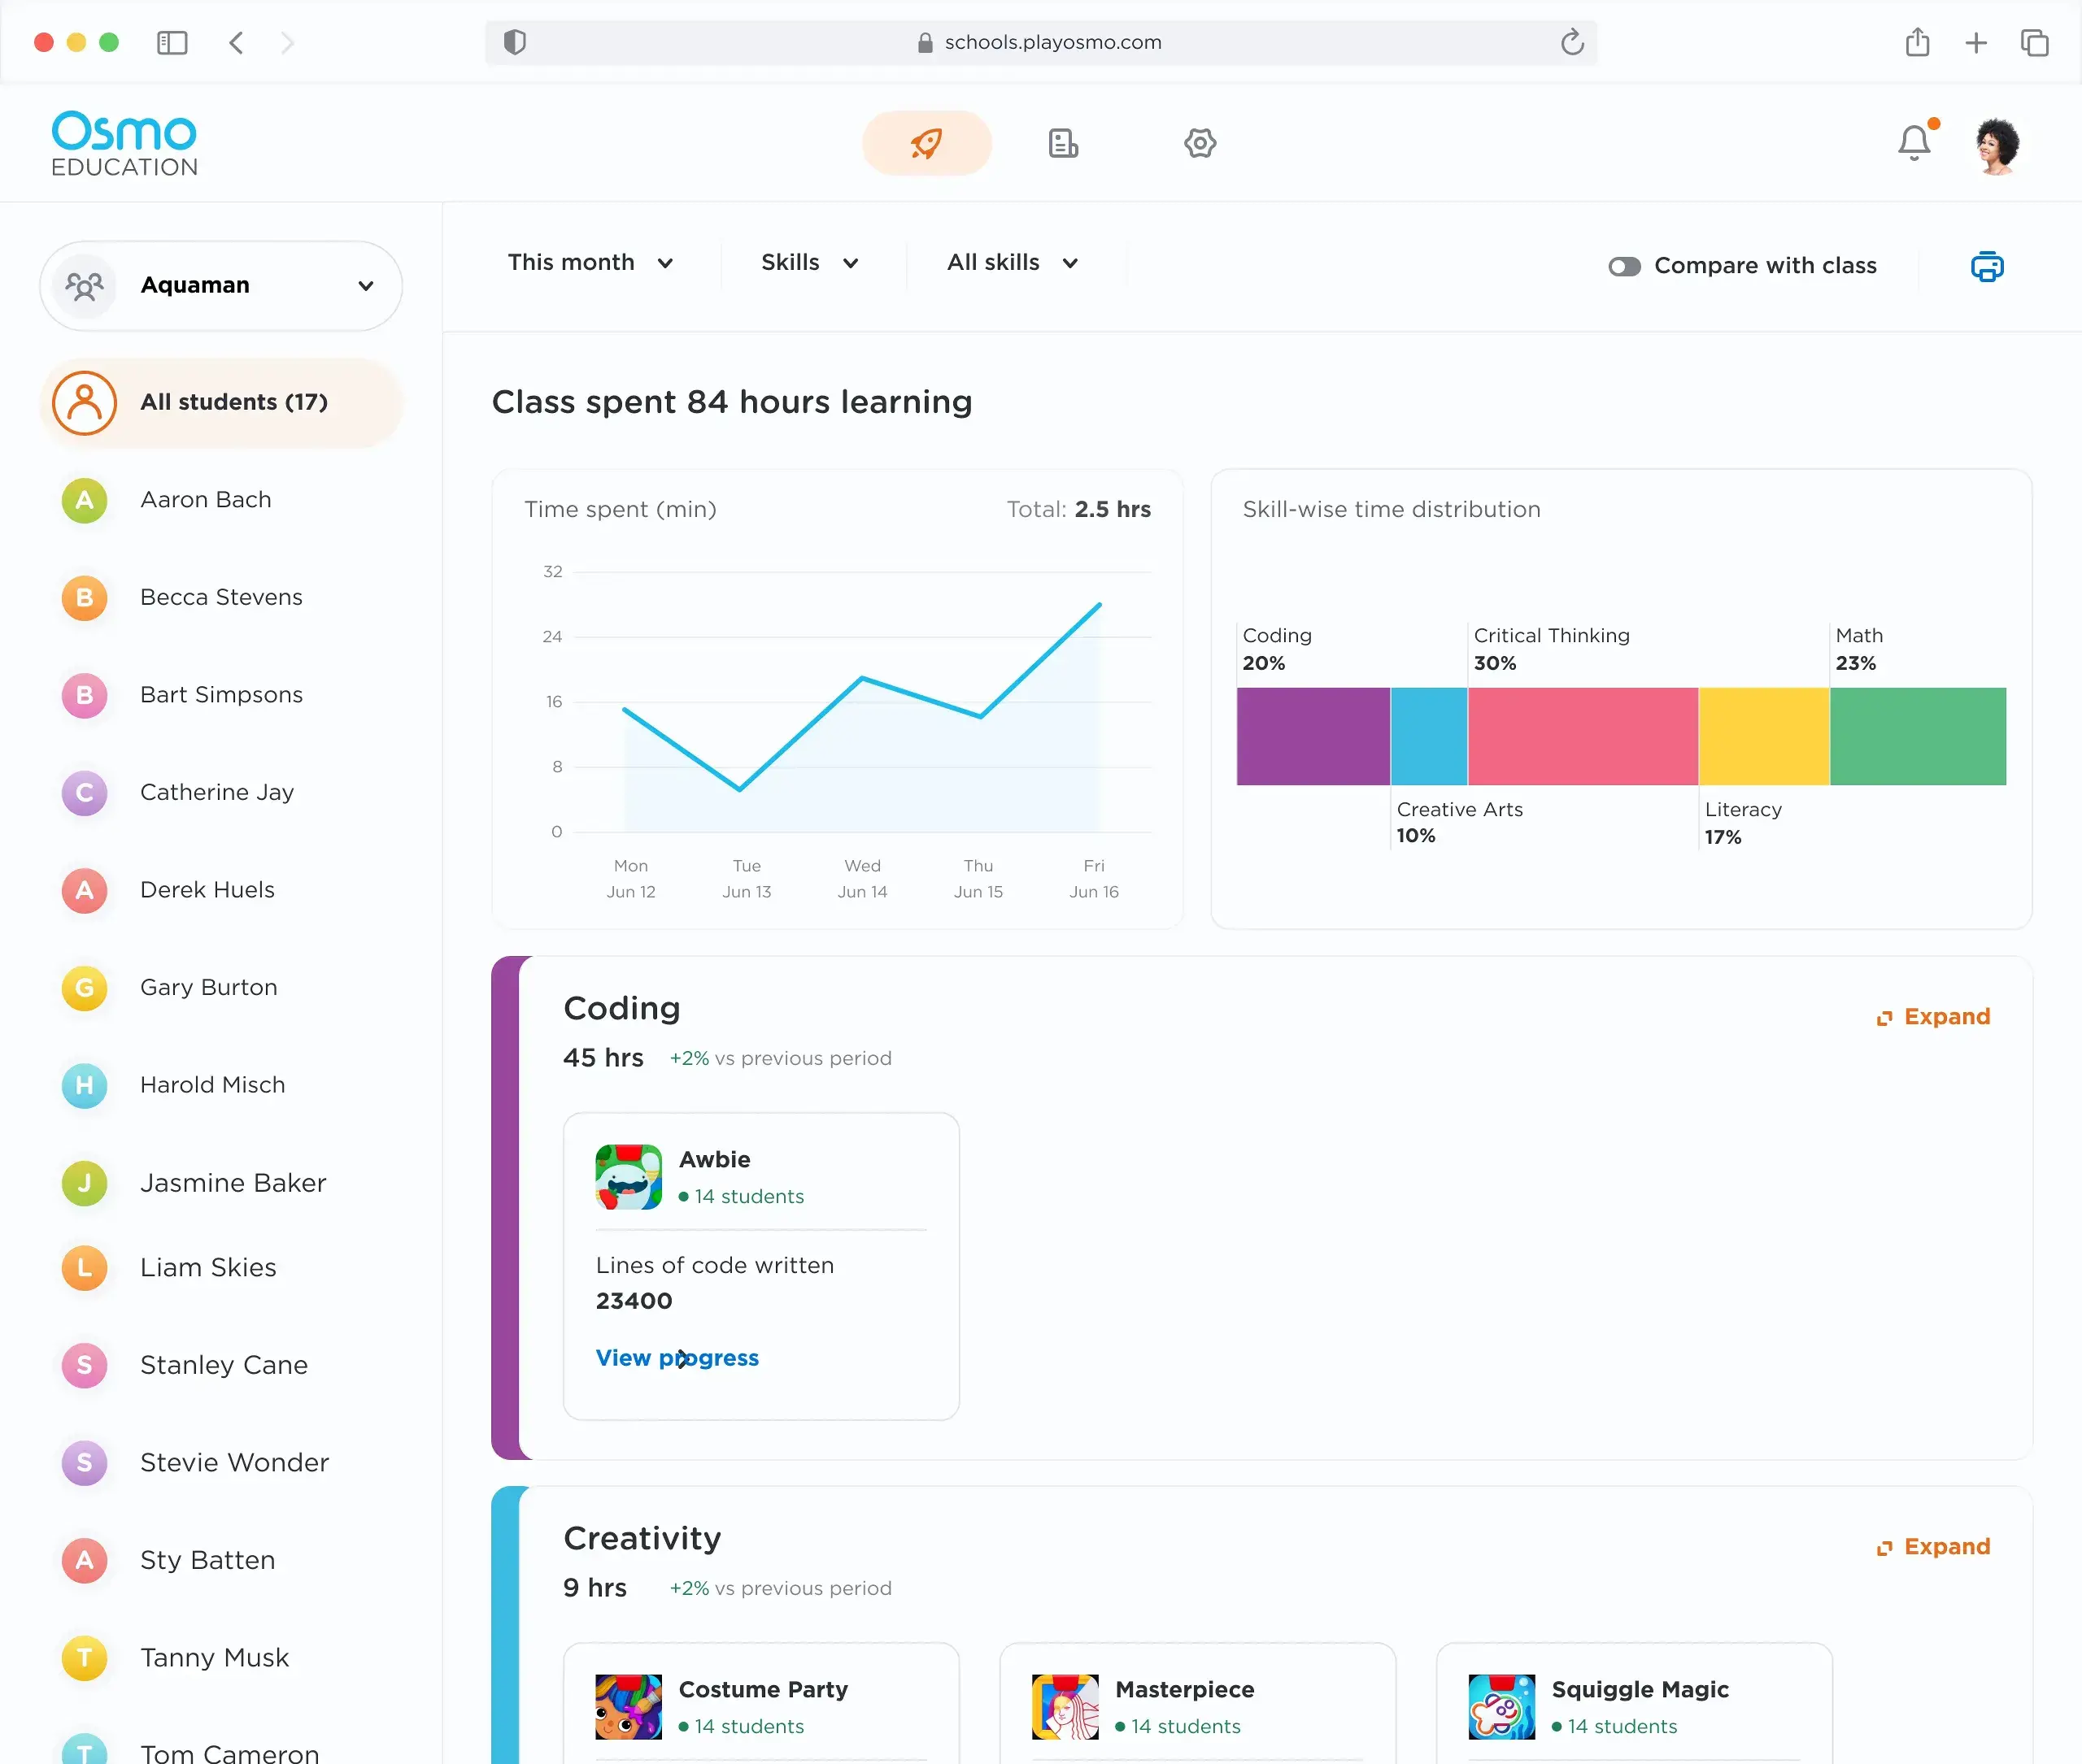Click the Thu Jun 15 chart point
2082x1764 pixels.
981,716
